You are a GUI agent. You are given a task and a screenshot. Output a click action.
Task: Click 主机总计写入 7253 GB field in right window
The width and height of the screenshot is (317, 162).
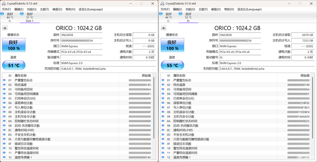point(303,41)
